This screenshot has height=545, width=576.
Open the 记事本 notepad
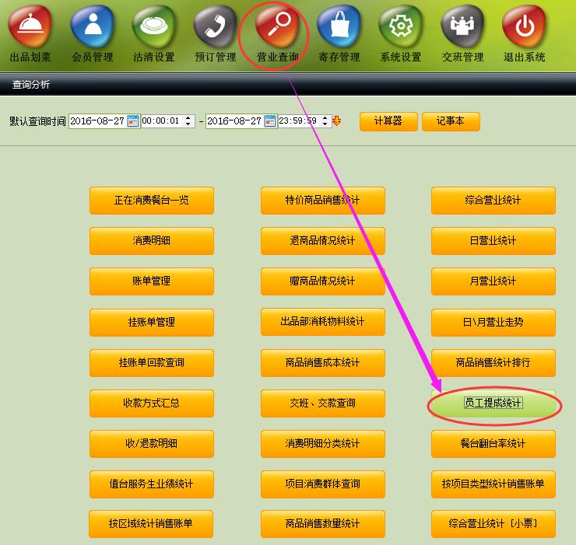[x=451, y=121]
